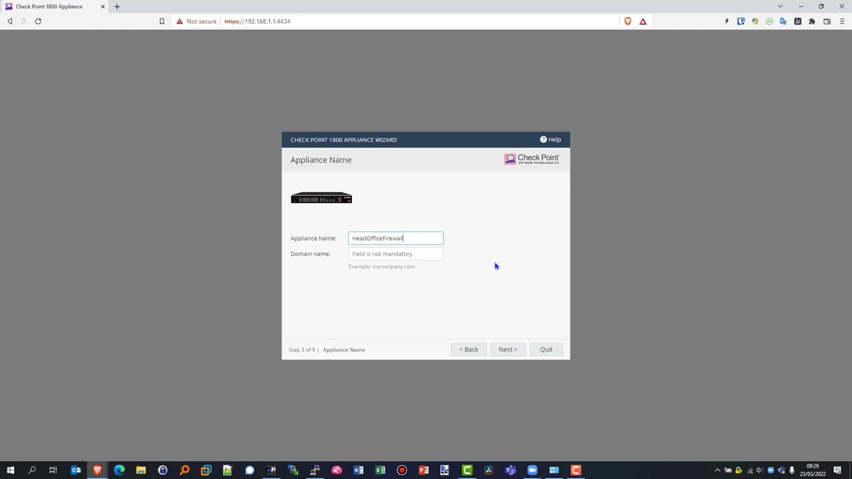Viewport: 852px width, 479px height.
Task: Click the Google Translate extension icon
Action: (x=783, y=21)
